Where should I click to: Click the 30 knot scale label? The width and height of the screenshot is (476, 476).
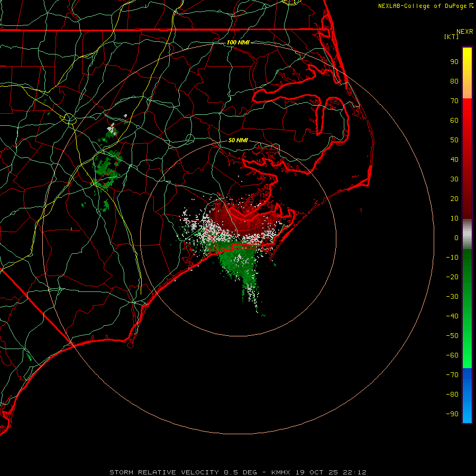point(454,179)
